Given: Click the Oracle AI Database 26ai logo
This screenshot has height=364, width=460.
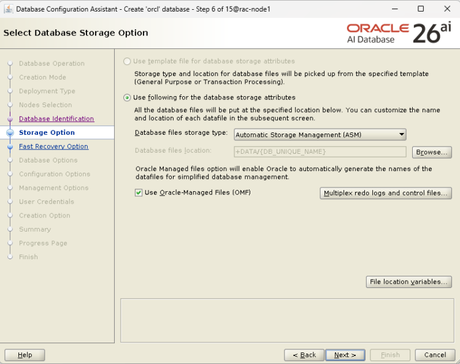Looking at the screenshot, I should 399,33.
